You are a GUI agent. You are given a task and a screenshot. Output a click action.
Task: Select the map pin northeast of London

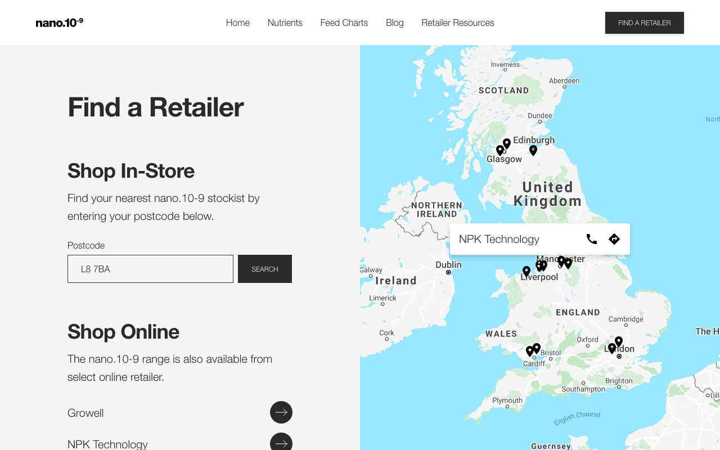click(619, 342)
